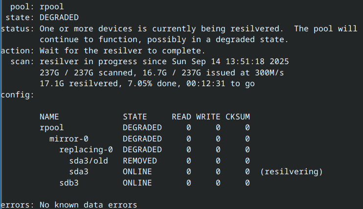Click the pool name rpool at top

[51, 7]
